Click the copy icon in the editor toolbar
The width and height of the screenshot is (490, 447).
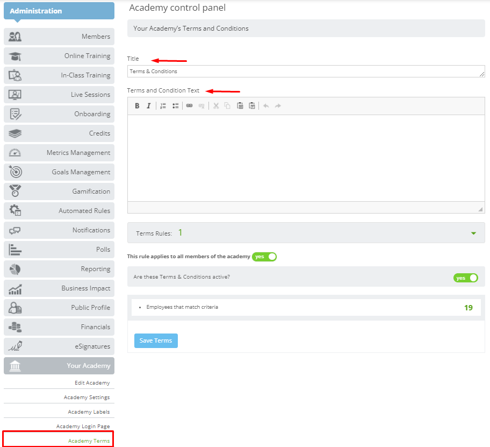pos(227,106)
